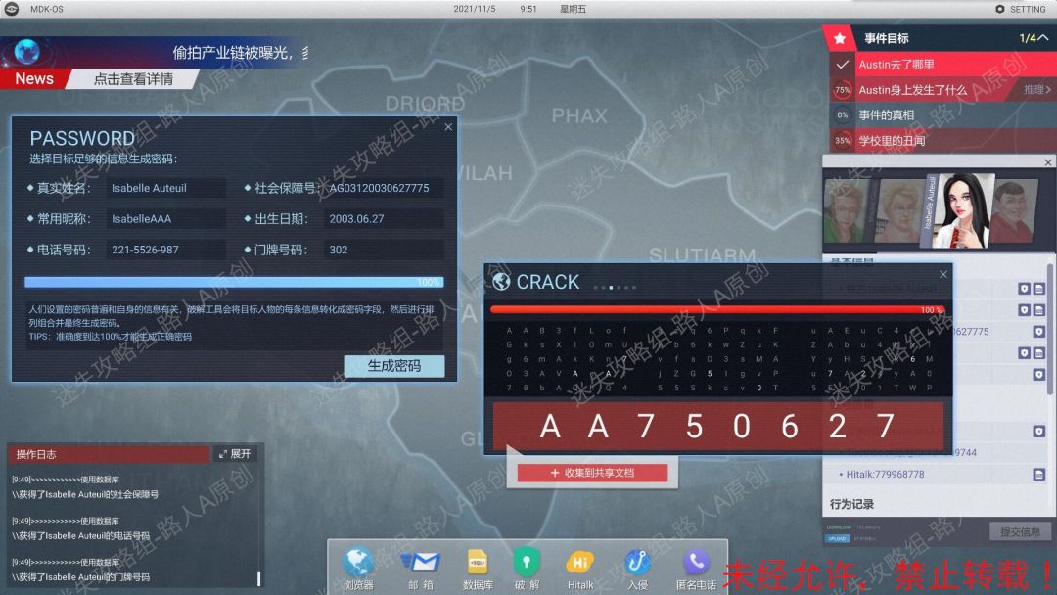1057x595 pixels.
Task: Select the red-shirt man portrait next to Isabelle
Action: coord(1015,211)
